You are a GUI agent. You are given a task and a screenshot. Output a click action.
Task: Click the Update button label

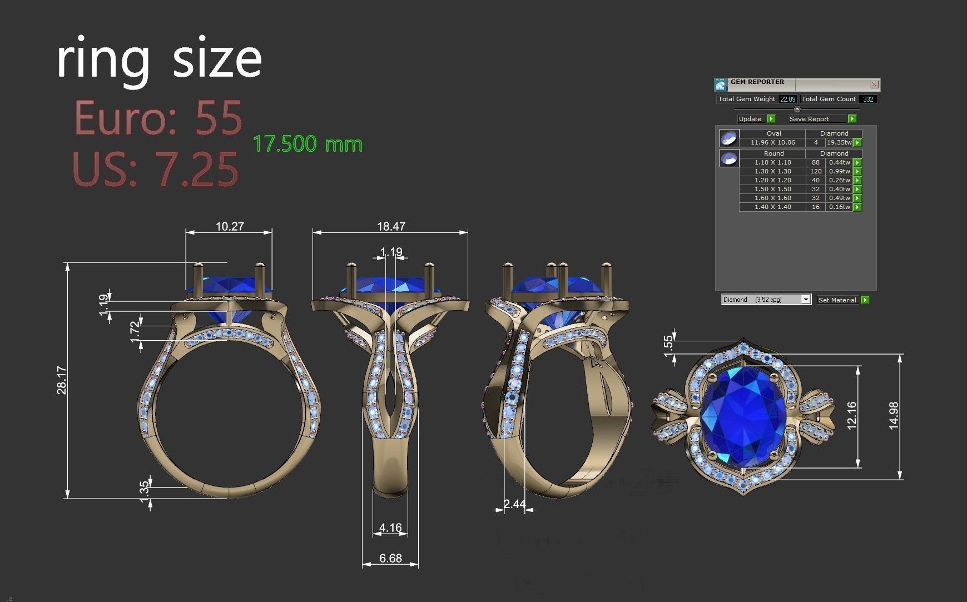coord(750,119)
